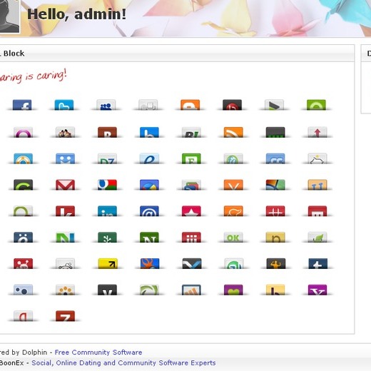Click the red dot-grid icon
This screenshot has height=371, width=371.
[191, 238]
